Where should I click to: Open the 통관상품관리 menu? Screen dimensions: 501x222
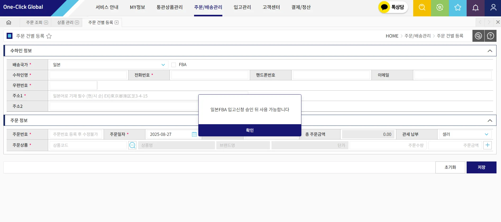coord(170,7)
